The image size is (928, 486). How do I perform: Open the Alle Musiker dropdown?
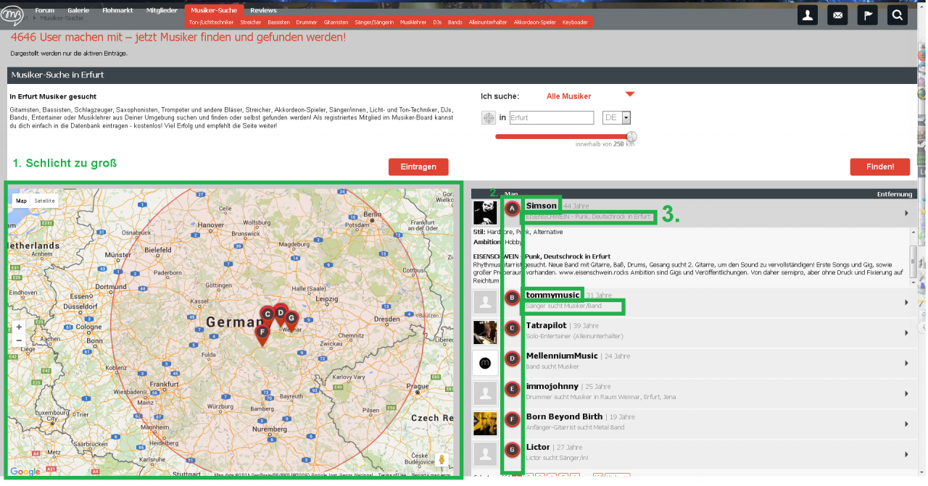point(590,96)
